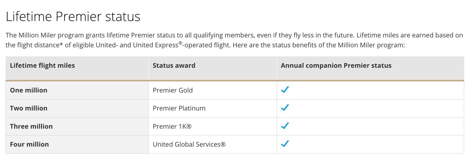This screenshot has height=159, width=470.
Task: Click the "United Global Services" status cell
Action: pos(189,144)
